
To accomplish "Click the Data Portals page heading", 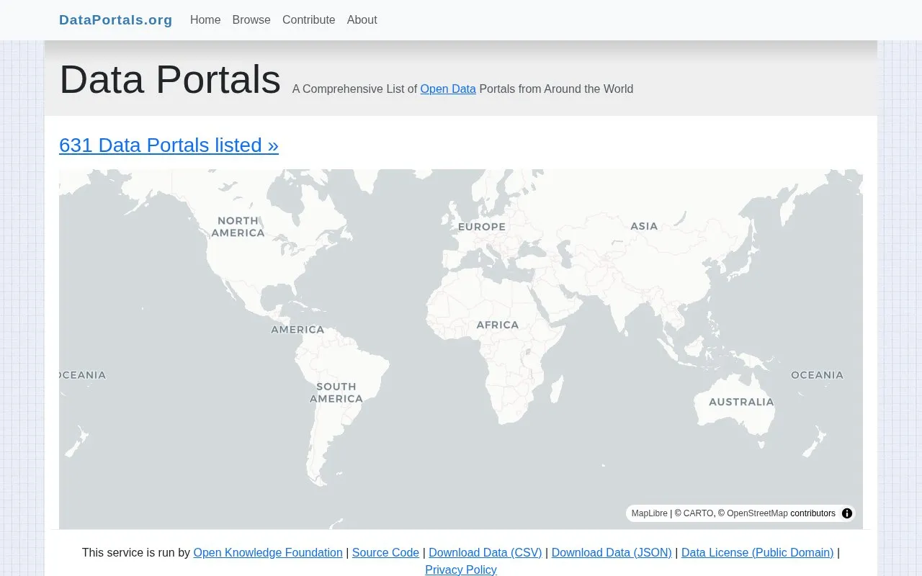I will click(170, 79).
